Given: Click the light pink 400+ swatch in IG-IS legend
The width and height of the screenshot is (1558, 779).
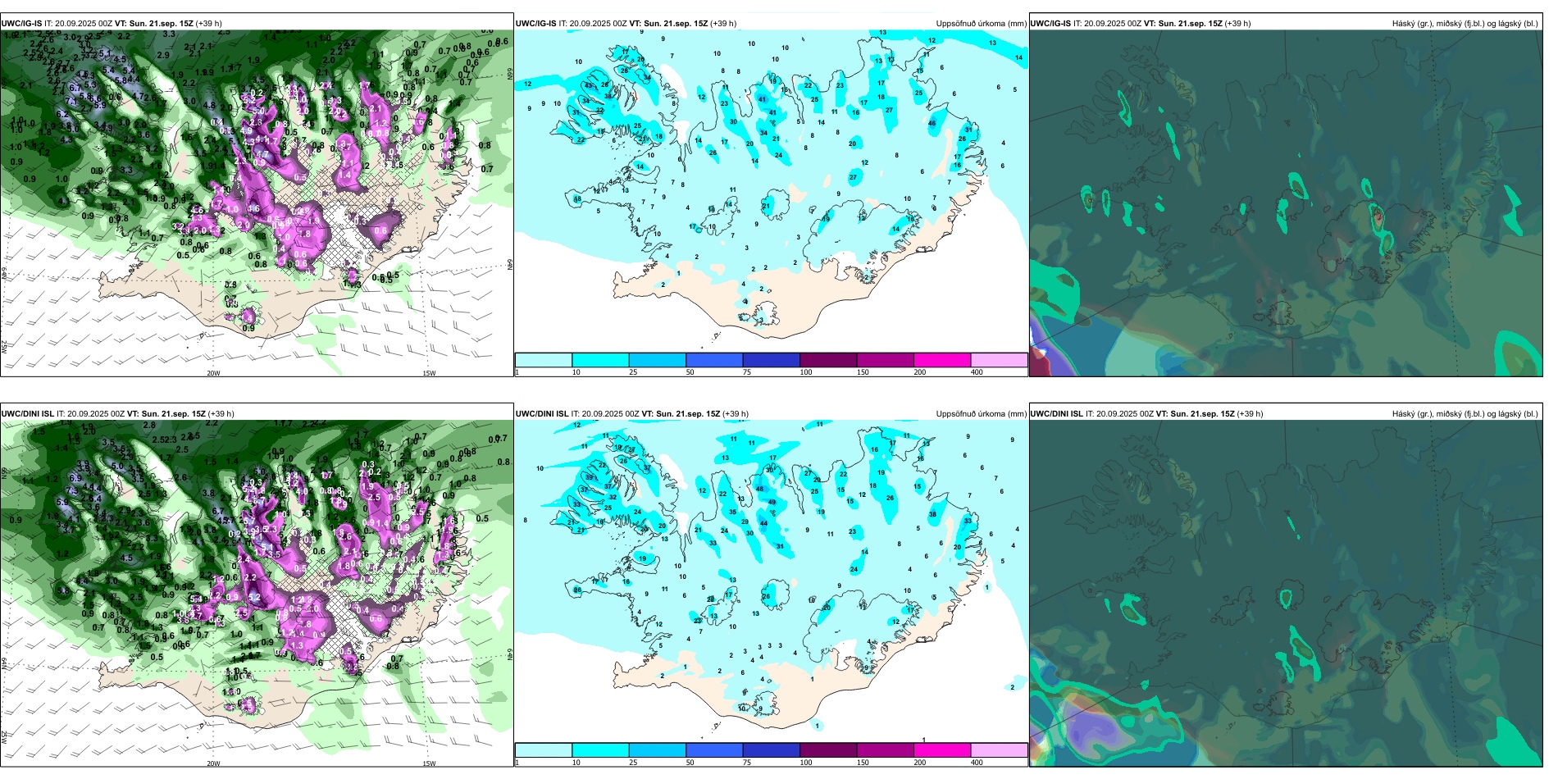Looking at the screenshot, I should pyautogui.click(x=999, y=360).
